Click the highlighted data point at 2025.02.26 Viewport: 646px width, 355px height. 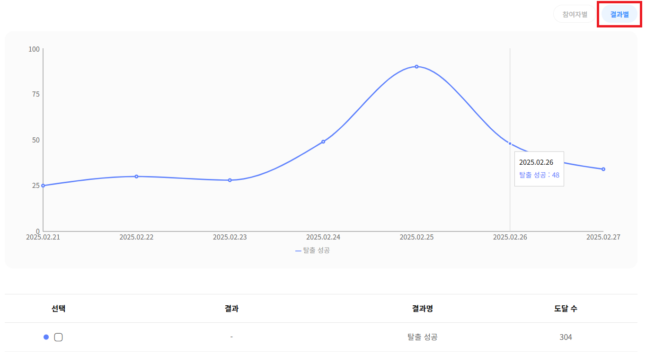[x=510, y=143]
